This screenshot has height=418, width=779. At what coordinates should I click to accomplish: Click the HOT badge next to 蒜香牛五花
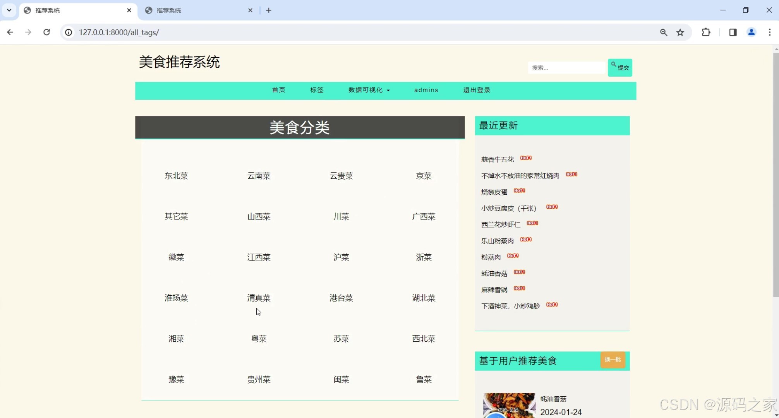[526, 158]
